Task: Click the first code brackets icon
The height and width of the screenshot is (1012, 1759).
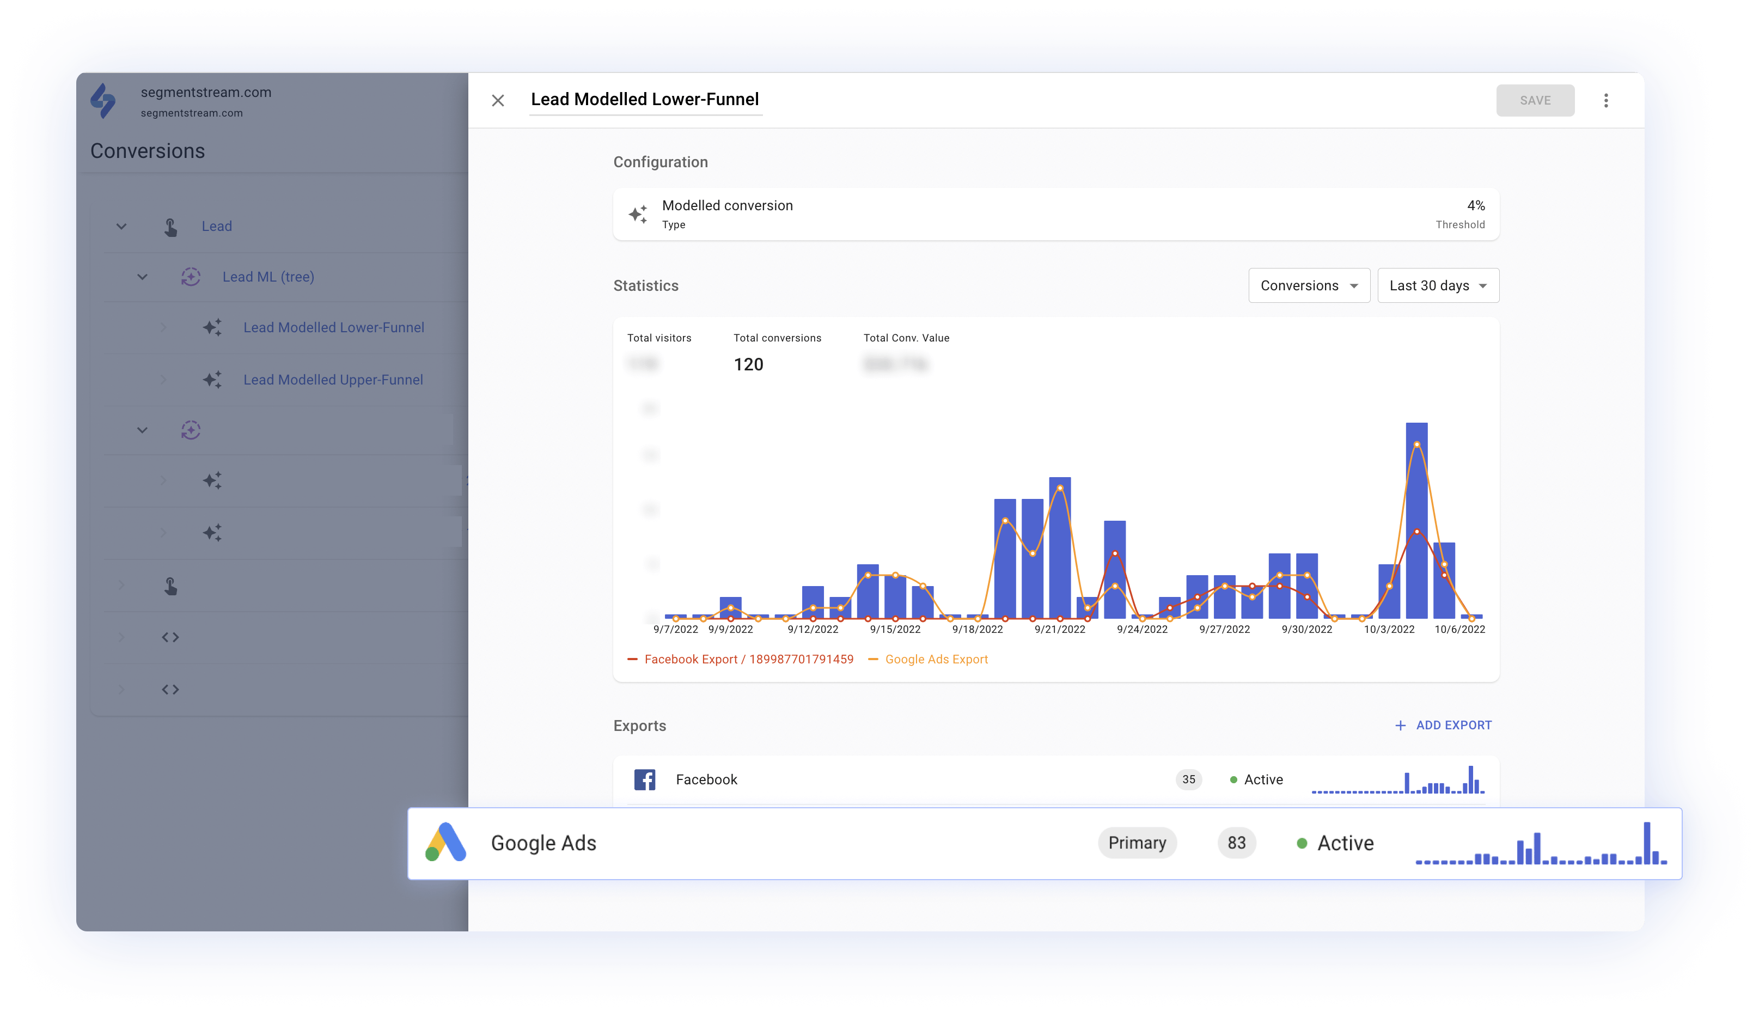Action: (171, 637)
